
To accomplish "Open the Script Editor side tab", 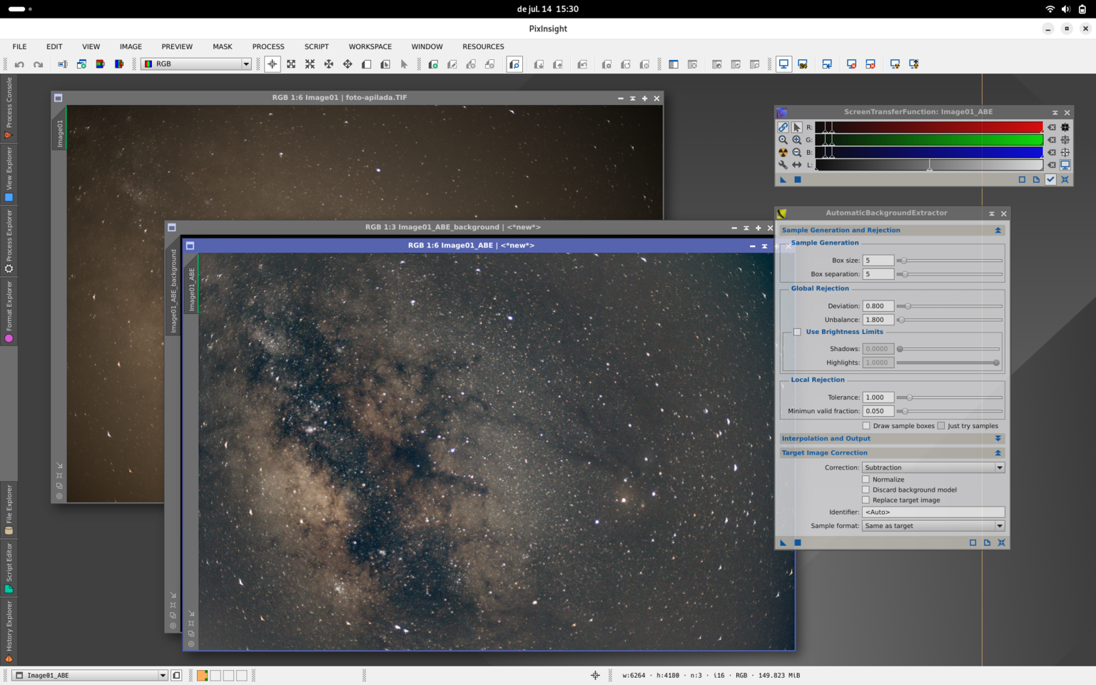I will [x=9, y=568].
